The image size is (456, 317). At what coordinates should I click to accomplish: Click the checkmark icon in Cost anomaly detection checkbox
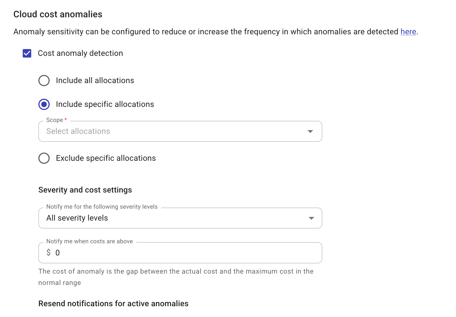[x=27, y=53]
